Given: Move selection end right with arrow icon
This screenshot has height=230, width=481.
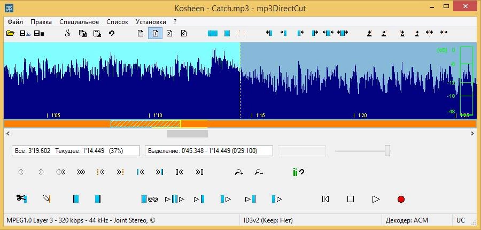Looking at the screenshot, I should (315, 33).
